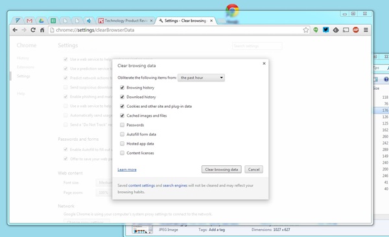Select the Settings - Clear browsing tab
The image size is (389, 237).
(x=185, y=21)
